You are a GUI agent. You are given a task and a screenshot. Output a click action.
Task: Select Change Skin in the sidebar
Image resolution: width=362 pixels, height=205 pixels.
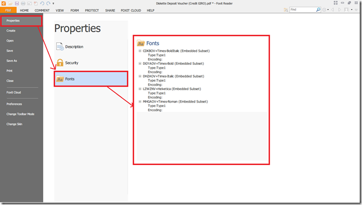point(14,124)
